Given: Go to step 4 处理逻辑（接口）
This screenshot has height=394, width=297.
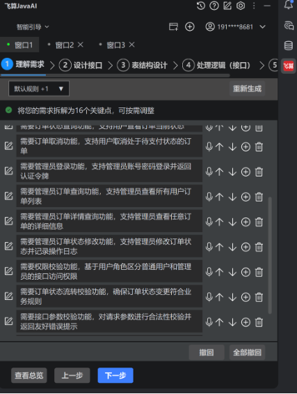Looking at the screenshot, I should [x=216, y=66].
